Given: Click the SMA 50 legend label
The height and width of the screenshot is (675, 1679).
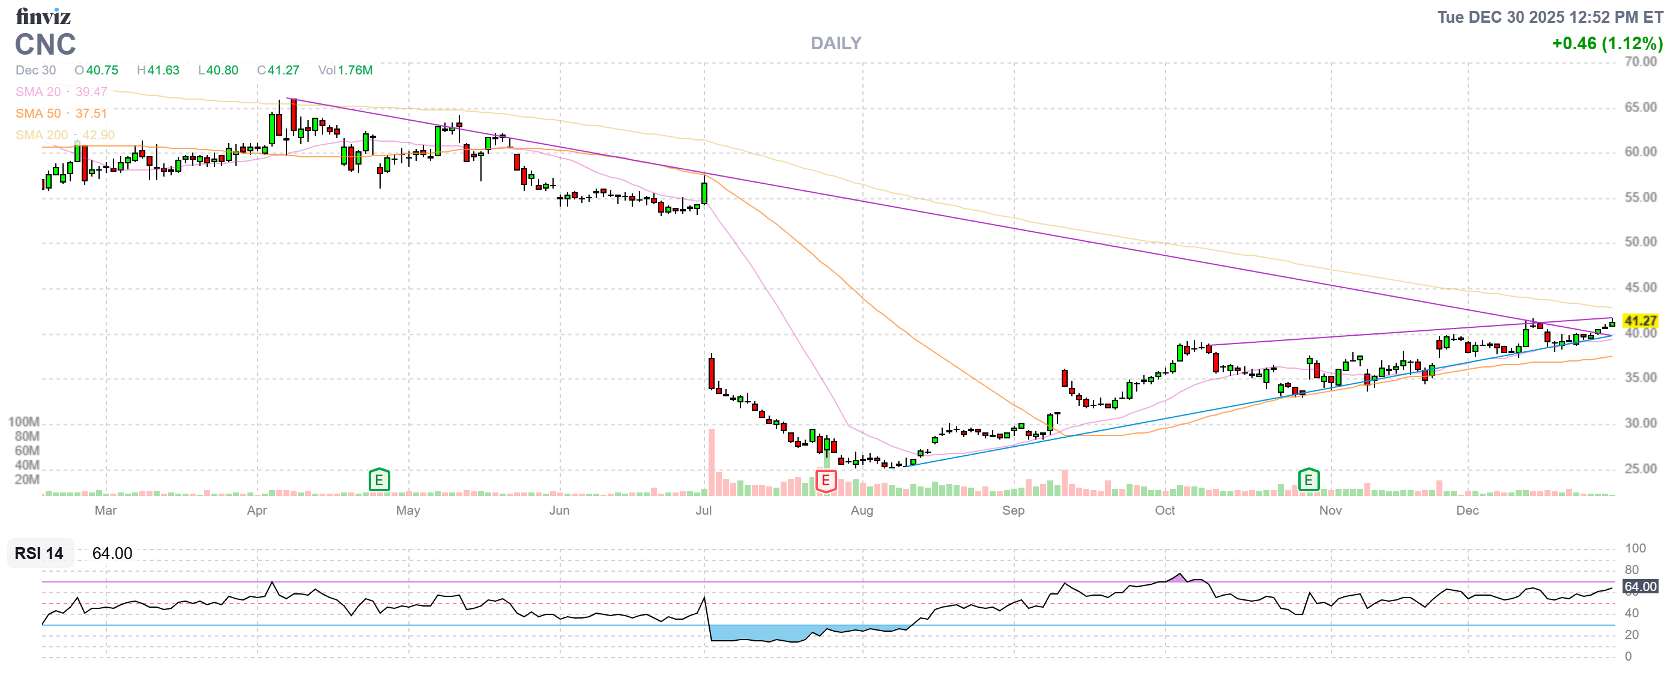Looking at the screenshot, I should pyautogui.click(x=38, y=114).
